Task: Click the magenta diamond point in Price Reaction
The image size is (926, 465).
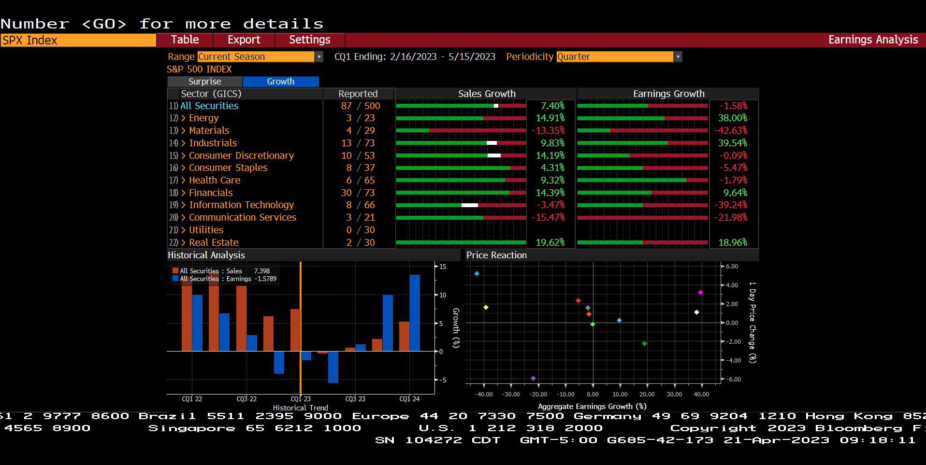Action: (x=700, y=293)
